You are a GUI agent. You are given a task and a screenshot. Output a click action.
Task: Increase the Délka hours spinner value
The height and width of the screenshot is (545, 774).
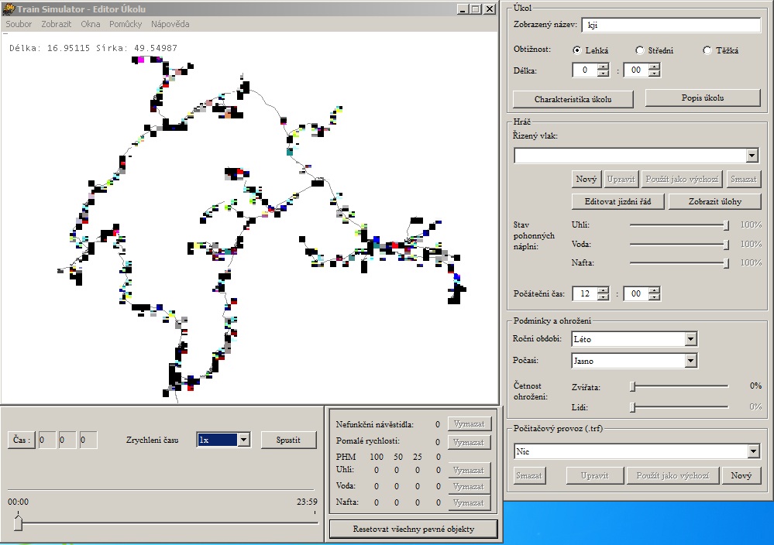pos(603,67)
